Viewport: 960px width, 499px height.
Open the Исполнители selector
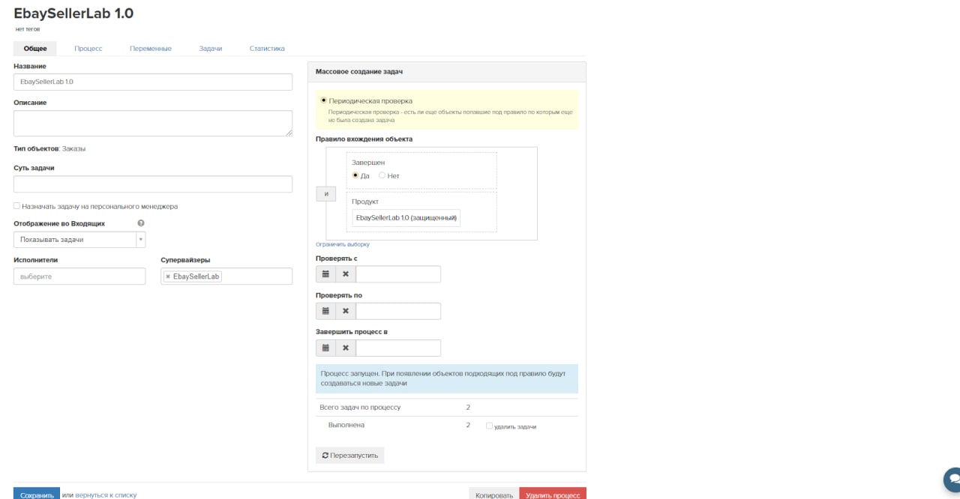[x=79, y=276]
